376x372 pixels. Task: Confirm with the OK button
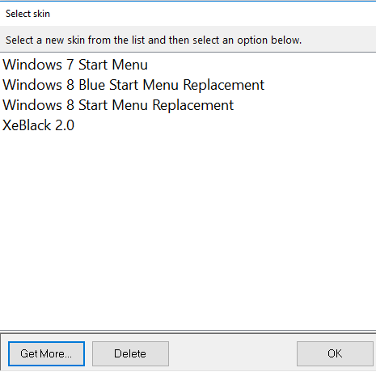click(335, 353)
